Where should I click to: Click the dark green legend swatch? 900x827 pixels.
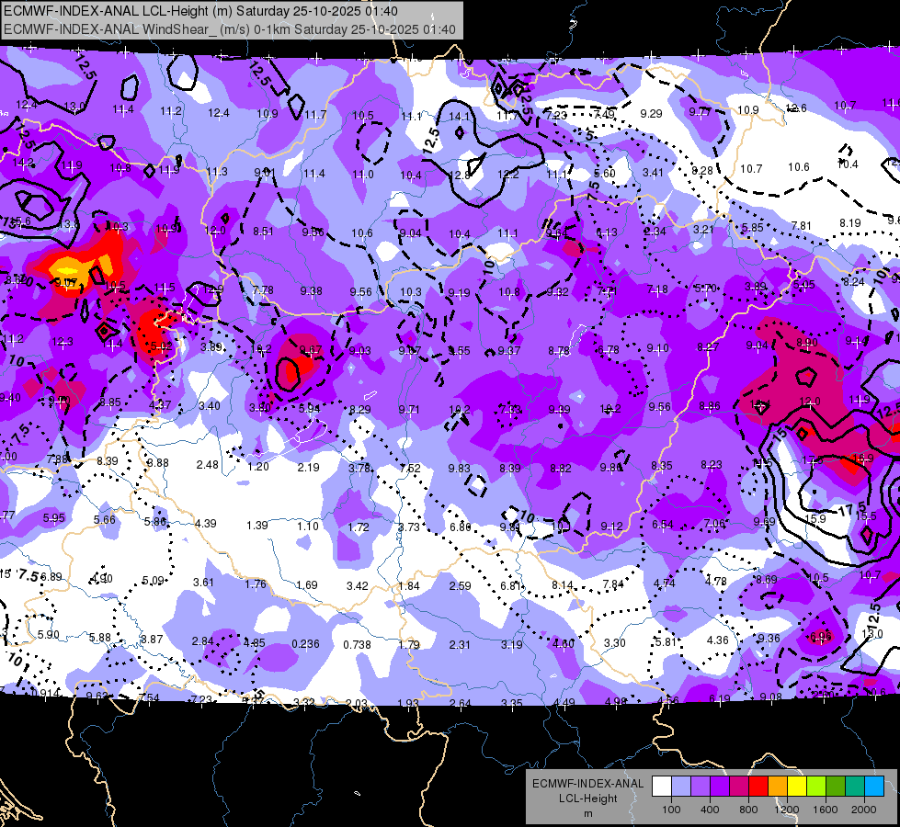(835, 787)
